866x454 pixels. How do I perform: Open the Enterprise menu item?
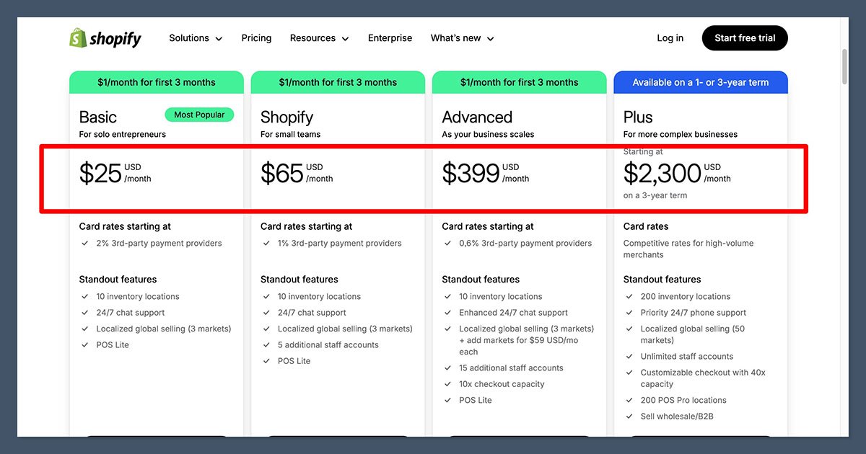pyautogui.click(x=390, y=37)
